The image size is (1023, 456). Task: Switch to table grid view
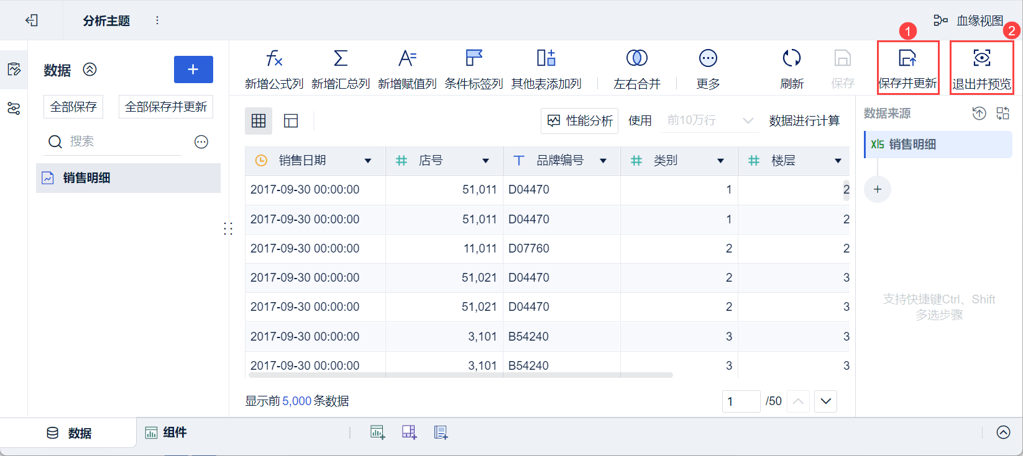pyautogui.click(x=259, y=121)
